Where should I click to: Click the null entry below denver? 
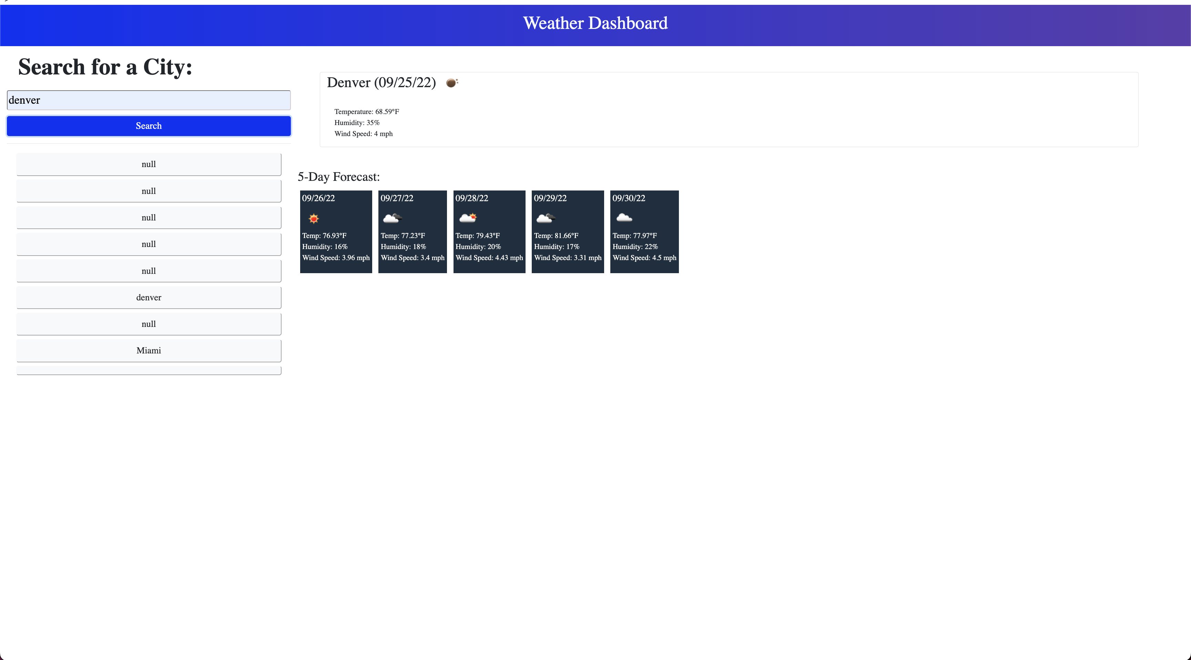(149, 324)
